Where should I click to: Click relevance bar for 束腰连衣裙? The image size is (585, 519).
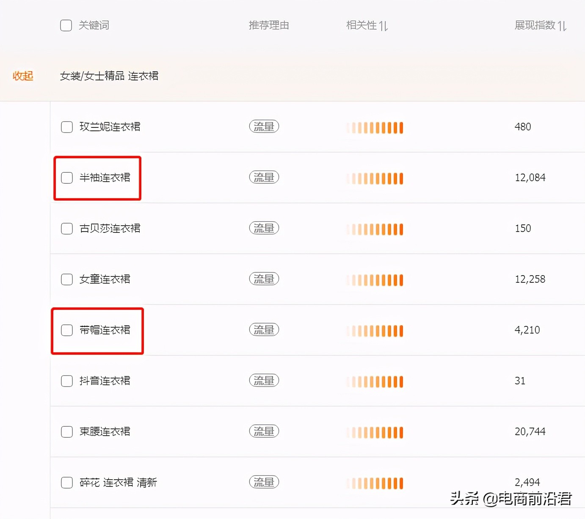pos(375,432)
